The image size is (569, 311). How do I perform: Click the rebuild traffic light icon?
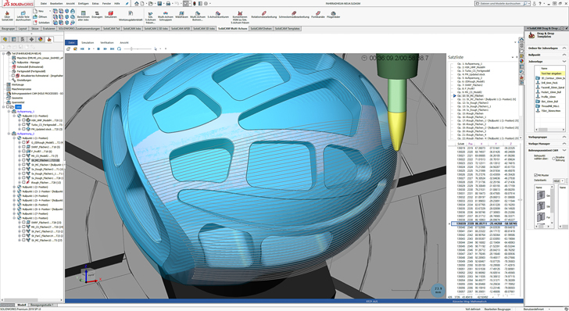tap(194, 3)
